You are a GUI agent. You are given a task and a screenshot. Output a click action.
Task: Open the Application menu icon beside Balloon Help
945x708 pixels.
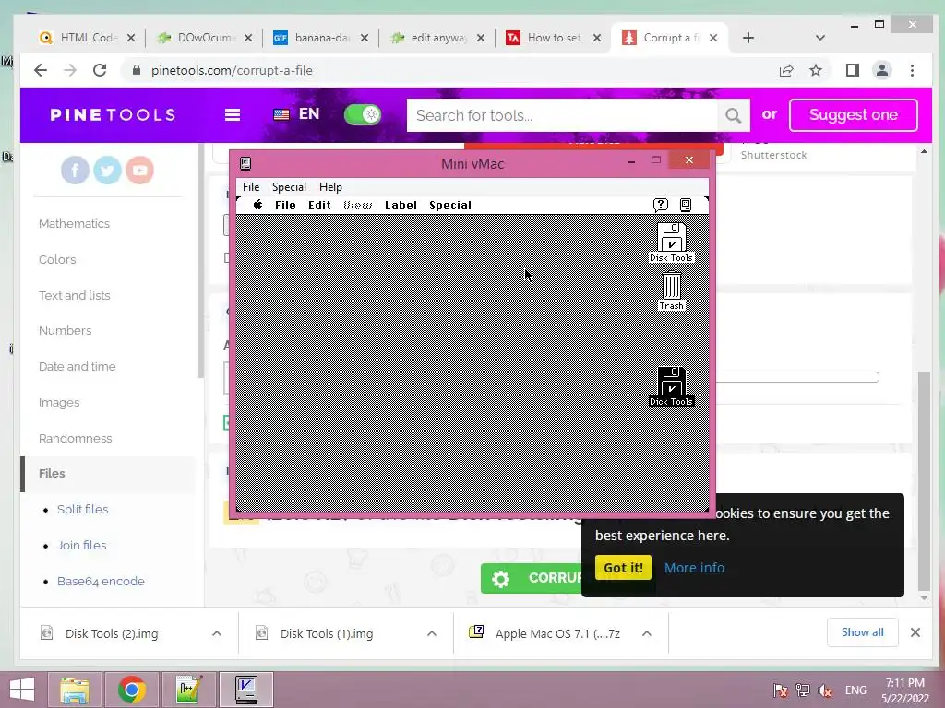(x=686, y=205)
